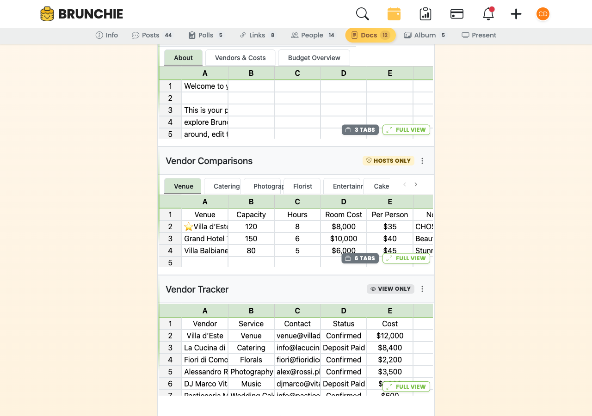Open full view of the first spreadsheet

[x=406, y=130]
